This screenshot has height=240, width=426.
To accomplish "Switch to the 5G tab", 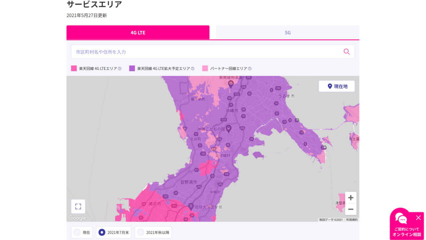I will pyautogui.click(x=287, y=32).
